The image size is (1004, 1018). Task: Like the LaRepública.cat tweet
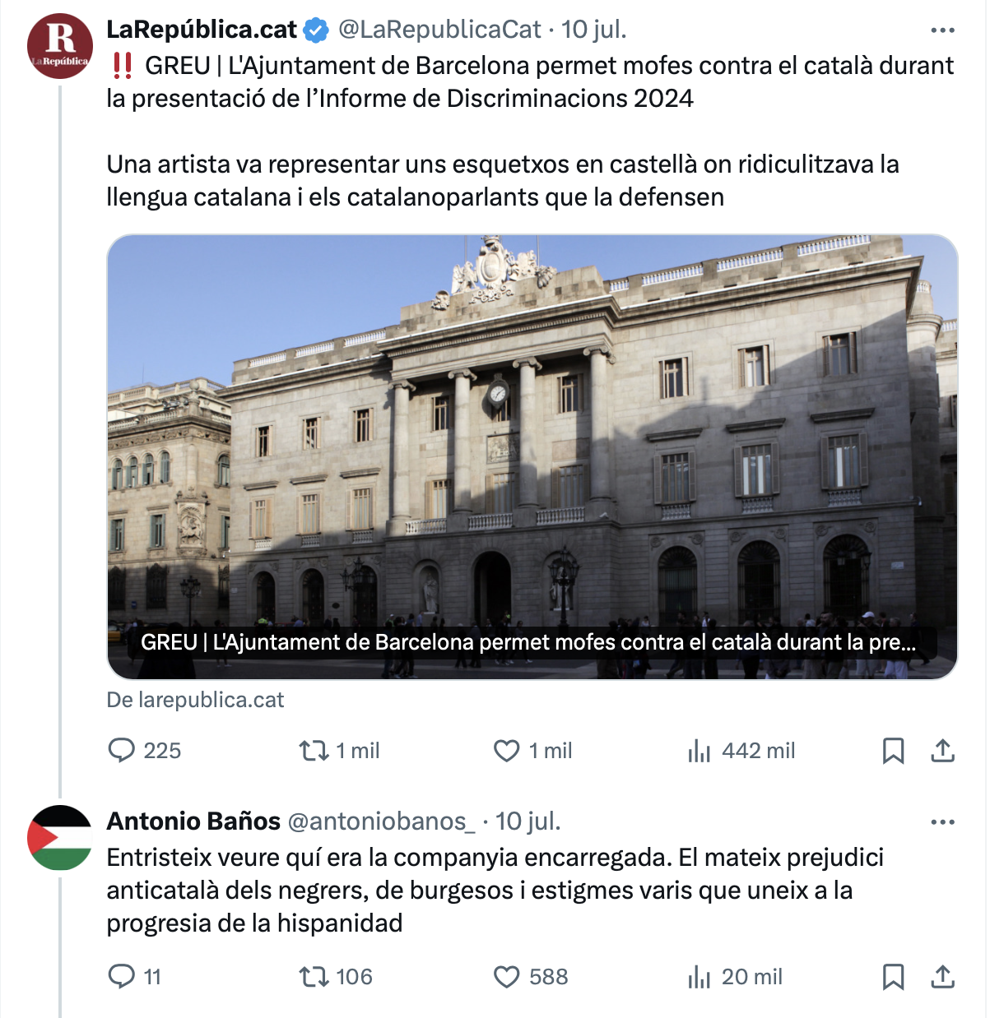coord(532,751)
